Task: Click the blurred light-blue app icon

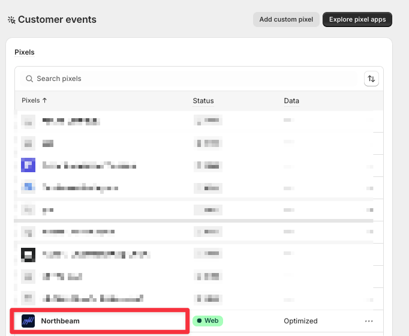Action: [28, 187]
